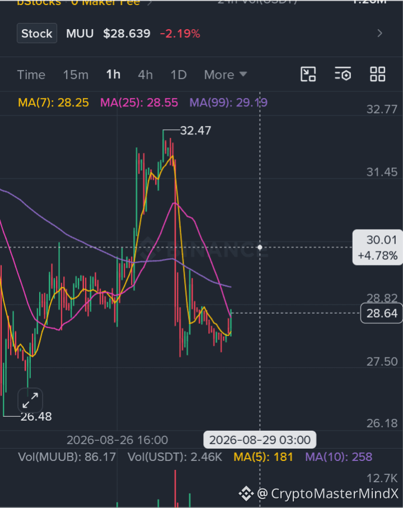Click the MA(7): 28.25 indicator label
The width and height of the screenshot is (403, 508).
point(53,102)
